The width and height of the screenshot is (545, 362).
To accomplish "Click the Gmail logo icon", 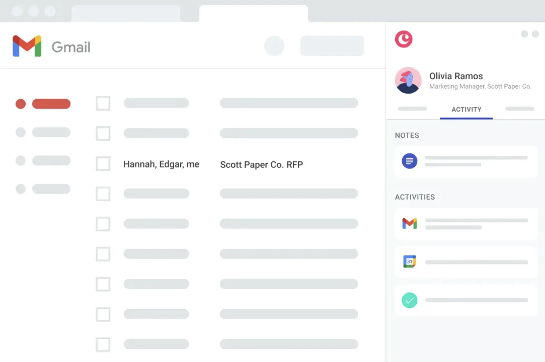I will pyautogui.click(x=27, y=46).
